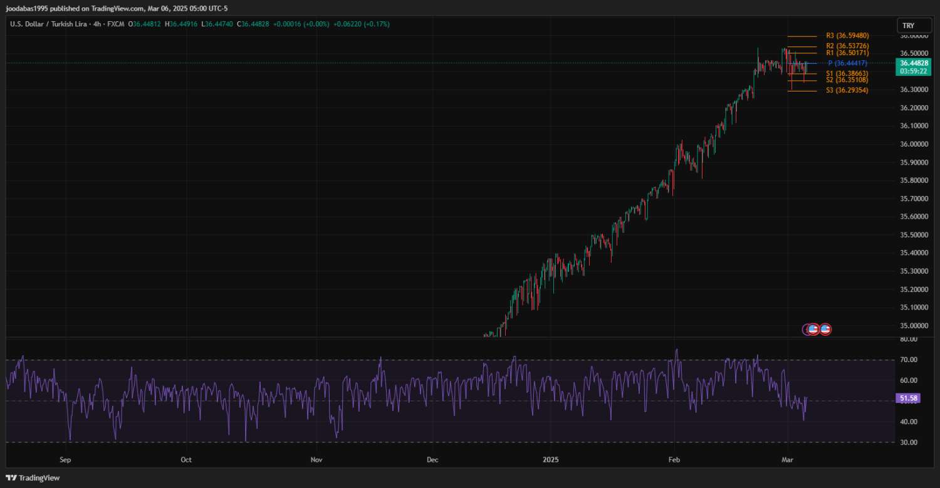Viewport: 940px width, 488px height.
Task: Click the open value O36.44812
Action: [x=145, y=24]
